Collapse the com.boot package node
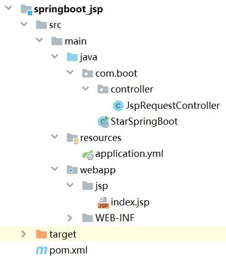Screen dimensions: 226x256 pos(70,72)
